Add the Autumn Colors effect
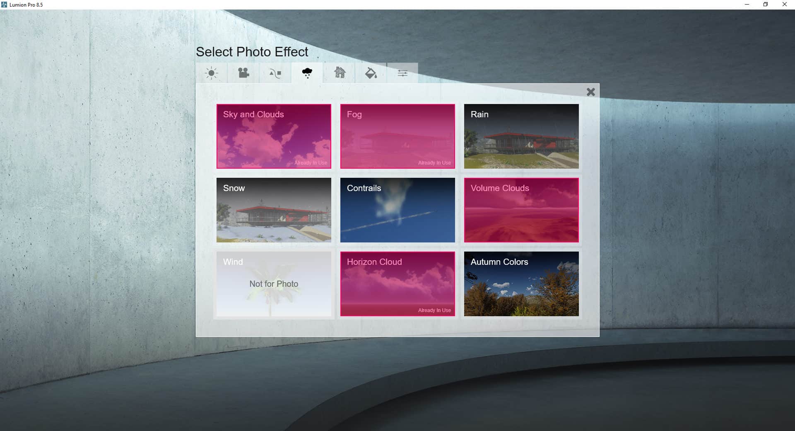Screen dimensions: 795x431 point(521,284)
